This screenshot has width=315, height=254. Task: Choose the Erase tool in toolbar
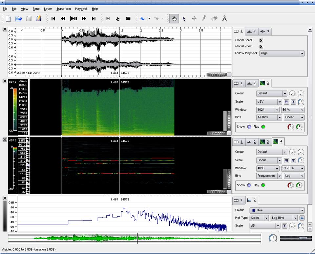coord(214,19)
